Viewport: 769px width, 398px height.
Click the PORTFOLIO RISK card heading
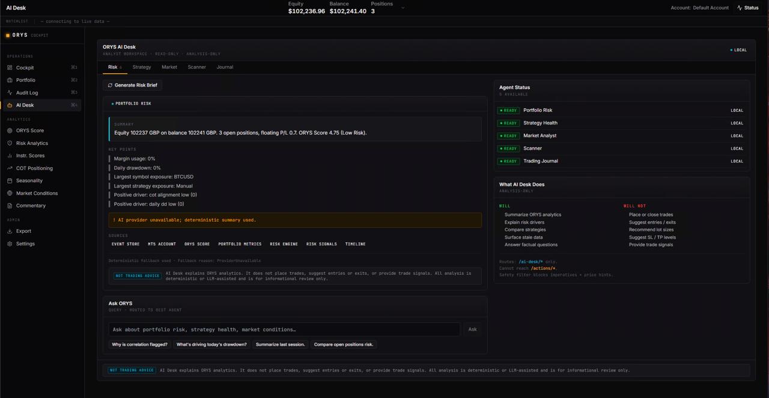(x=133, y=103)
